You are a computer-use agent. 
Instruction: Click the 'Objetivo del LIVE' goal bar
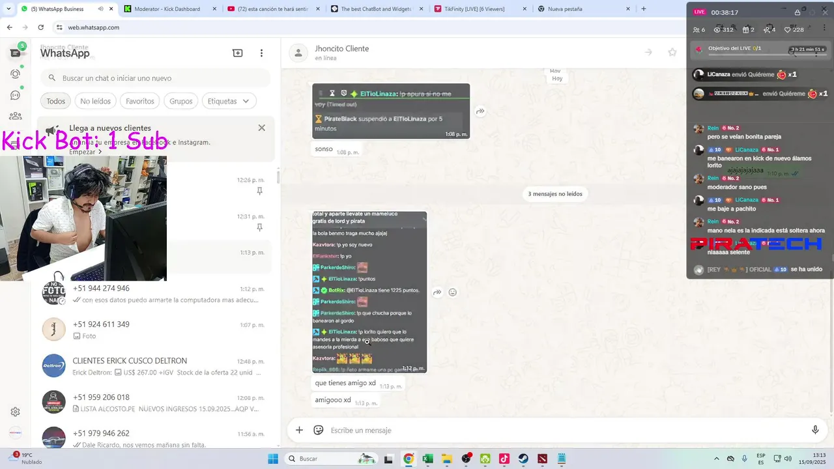[x=760, y=50]
